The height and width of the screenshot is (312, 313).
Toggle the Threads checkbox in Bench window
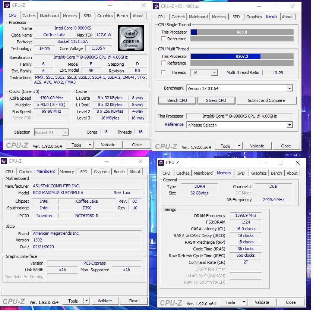(164, 72)
